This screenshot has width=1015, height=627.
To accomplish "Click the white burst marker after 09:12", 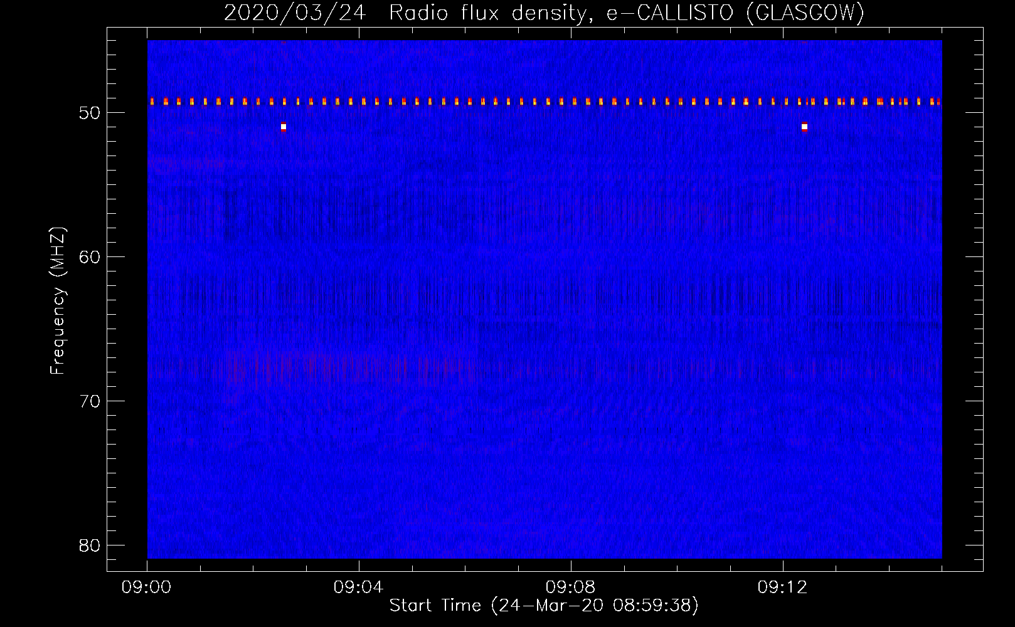I will 805,127.
